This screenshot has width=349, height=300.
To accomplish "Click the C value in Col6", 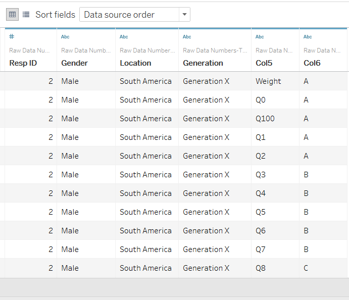I will coord(306,268).
